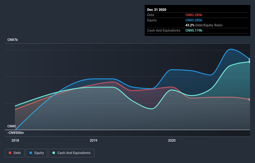Toggle Cash And Equivalents legend button
255x163 pixels.
71,153
